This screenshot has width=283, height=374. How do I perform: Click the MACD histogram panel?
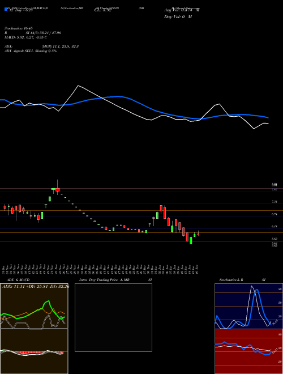[x=34, y=351]
